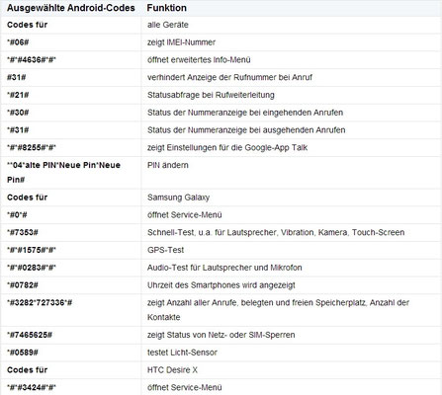Viewport: 442px width, 395px height.
Task: Click the code '*#*#1575#*#*'
Action: tap(32, 250)
